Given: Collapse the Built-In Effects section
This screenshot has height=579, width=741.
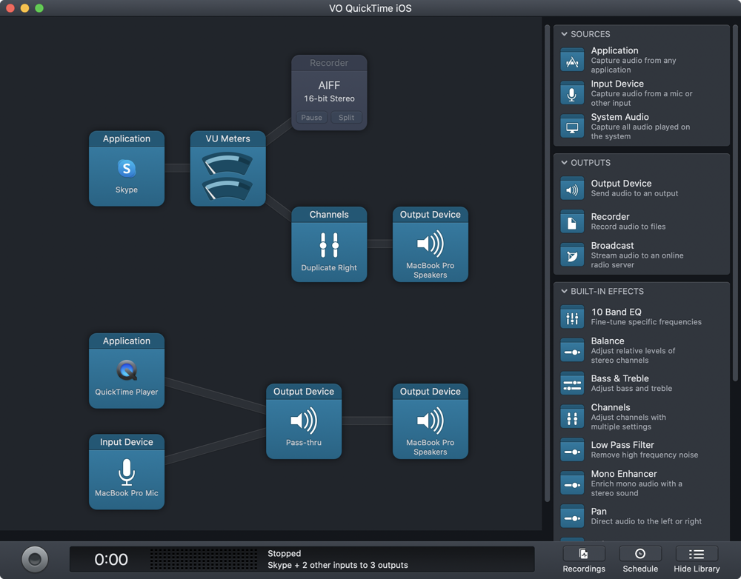Looking at the screenshot, I should point(565,292).
